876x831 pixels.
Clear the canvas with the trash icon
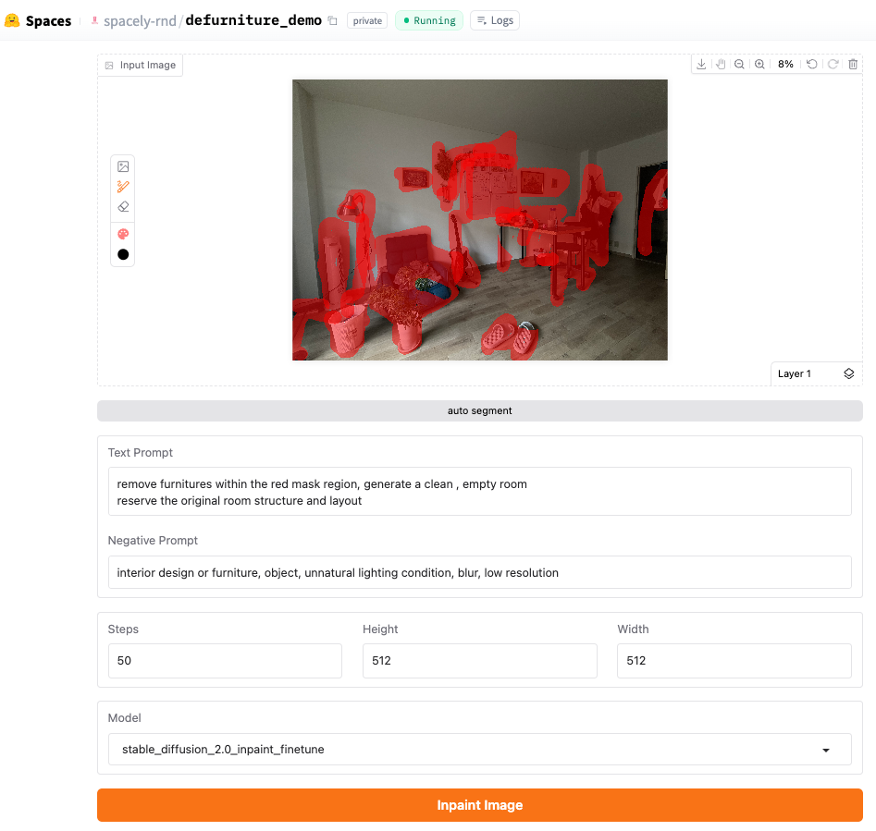(x=853, y=64)
